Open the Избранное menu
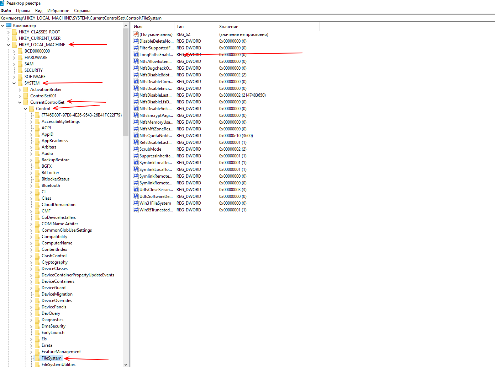 58,11
